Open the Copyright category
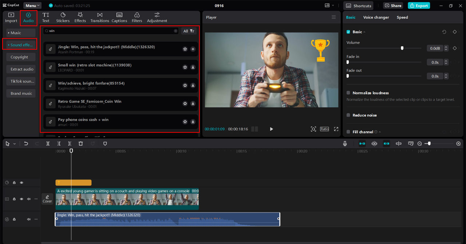466x244 pixels. (x=21, y=57)
